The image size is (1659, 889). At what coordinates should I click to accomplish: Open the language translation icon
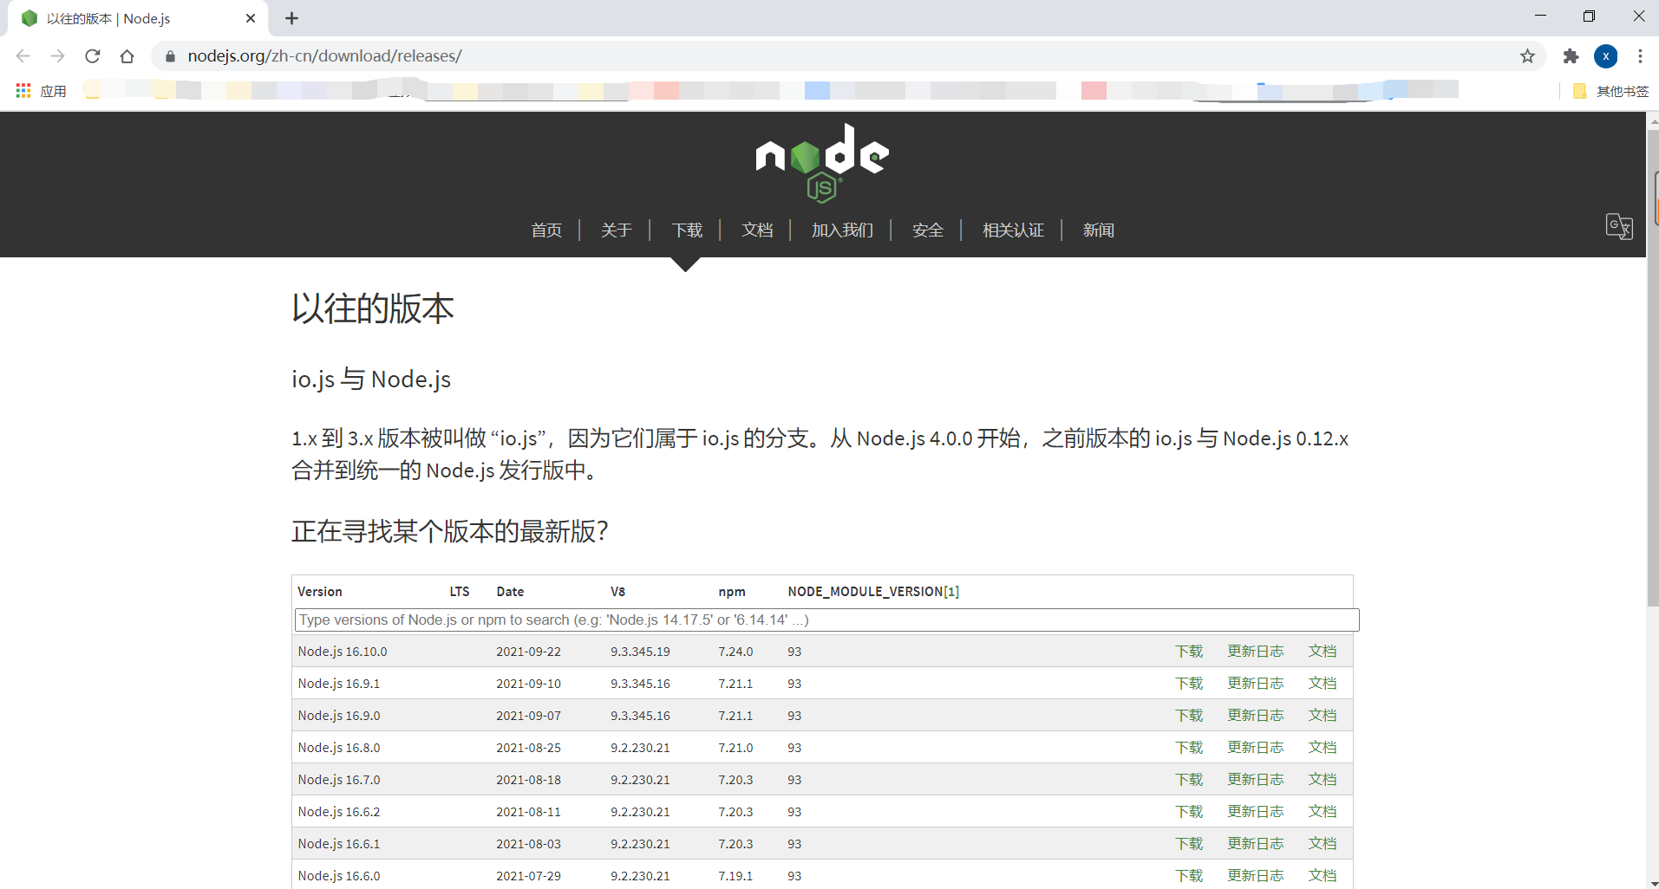1619,227
